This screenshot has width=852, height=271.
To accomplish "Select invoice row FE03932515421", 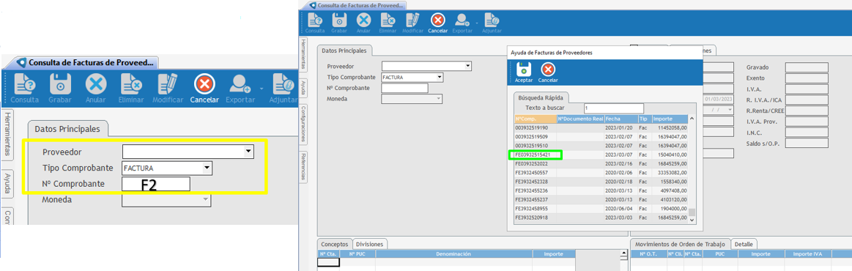I will pos(601,155).
